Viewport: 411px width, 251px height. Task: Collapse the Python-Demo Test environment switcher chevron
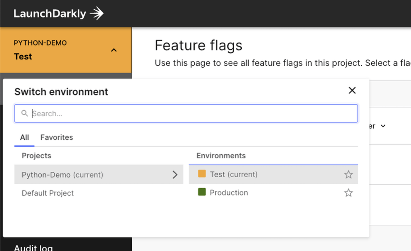[x=114, y=50]
